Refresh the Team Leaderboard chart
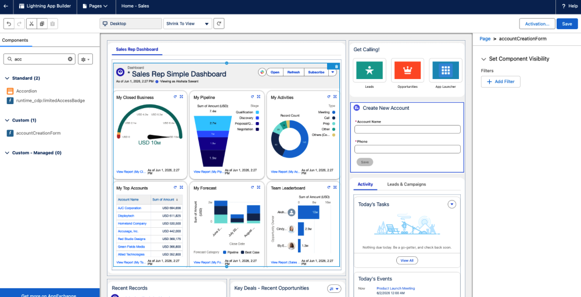 point(329,188)
